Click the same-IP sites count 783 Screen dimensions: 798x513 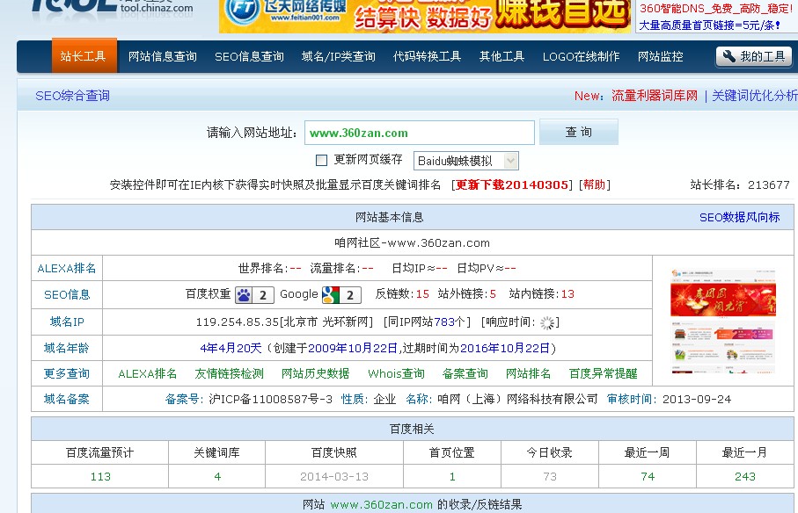[x=444, y=322]
